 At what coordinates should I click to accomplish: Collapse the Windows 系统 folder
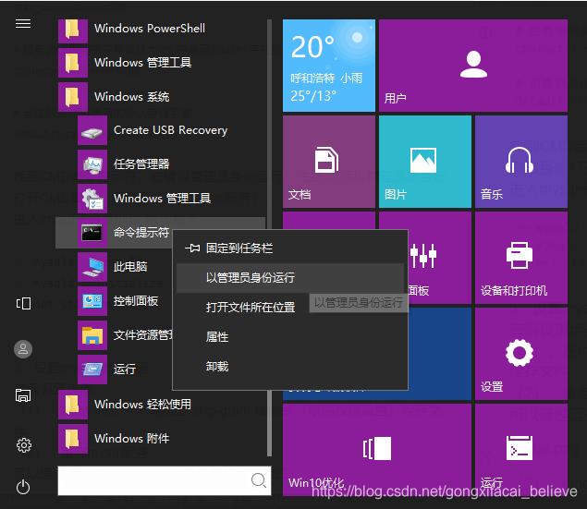tap(161, 96)
